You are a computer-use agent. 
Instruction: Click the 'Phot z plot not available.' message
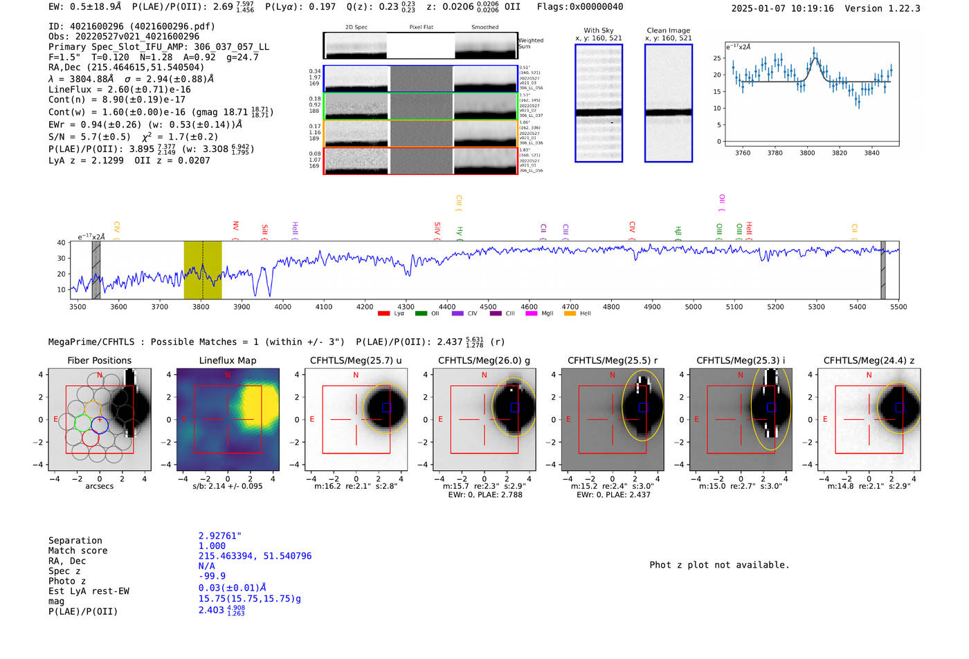pos(719,565)
